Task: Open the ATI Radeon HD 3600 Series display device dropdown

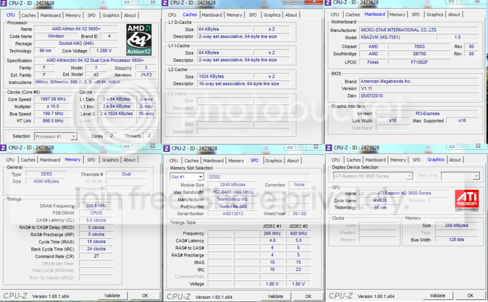Action: click(409, 176)
